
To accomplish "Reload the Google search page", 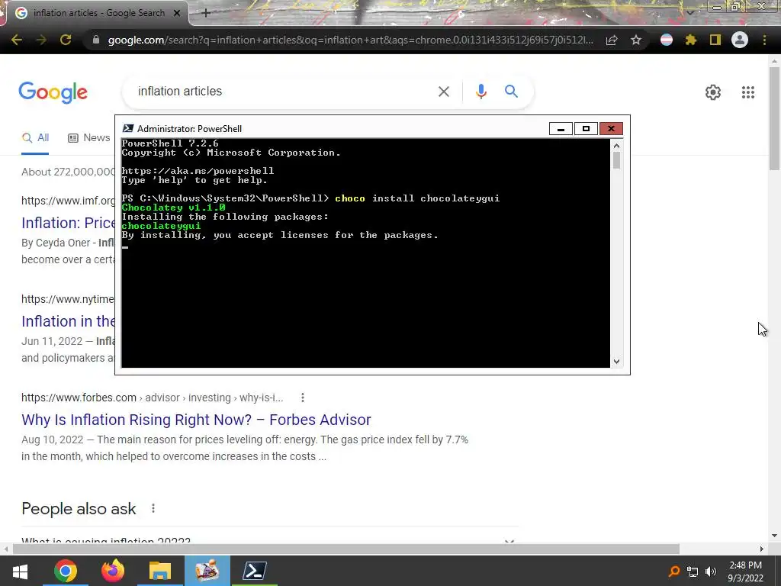I will (x=66, y=40).
